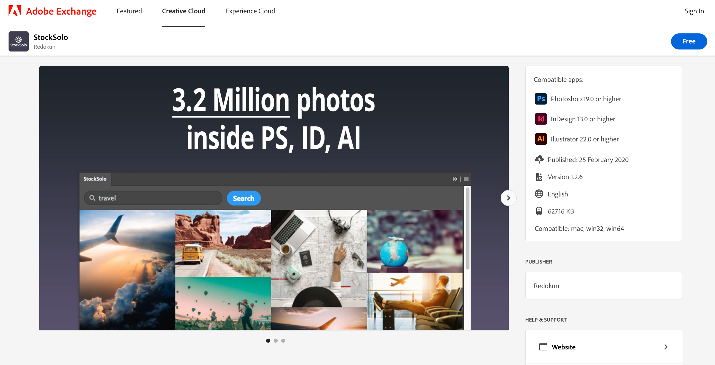Click the Adobe Exchange logo
Image resolution: width=715 pixels, height=365 pixels.
click(x=52, y=11)
